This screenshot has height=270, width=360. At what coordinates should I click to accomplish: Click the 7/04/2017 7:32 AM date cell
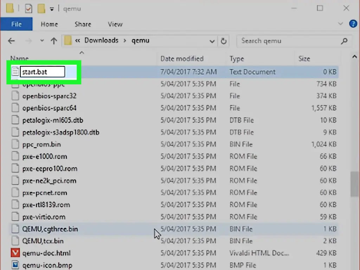pyautogui.click(x=188, y=72)
